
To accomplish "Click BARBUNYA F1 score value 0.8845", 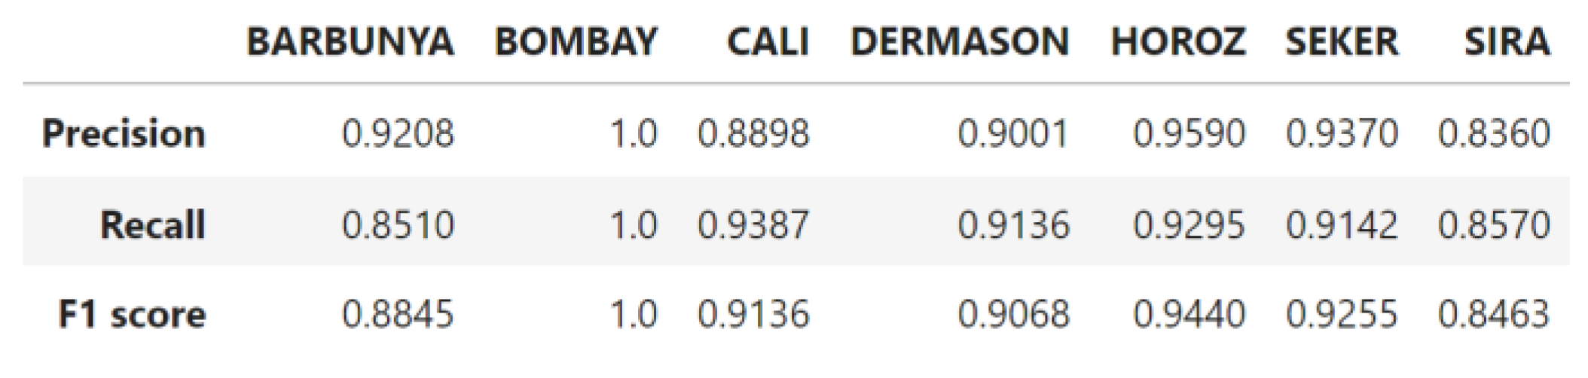I will 398,314.
